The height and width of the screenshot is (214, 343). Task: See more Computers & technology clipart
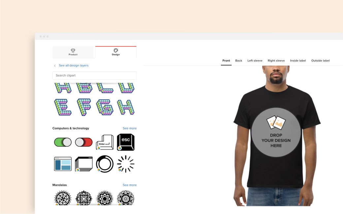coord(130,128)
